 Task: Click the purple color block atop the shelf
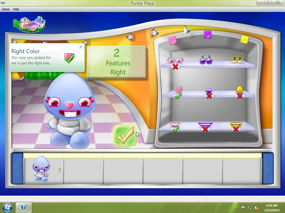coord(208,35)
